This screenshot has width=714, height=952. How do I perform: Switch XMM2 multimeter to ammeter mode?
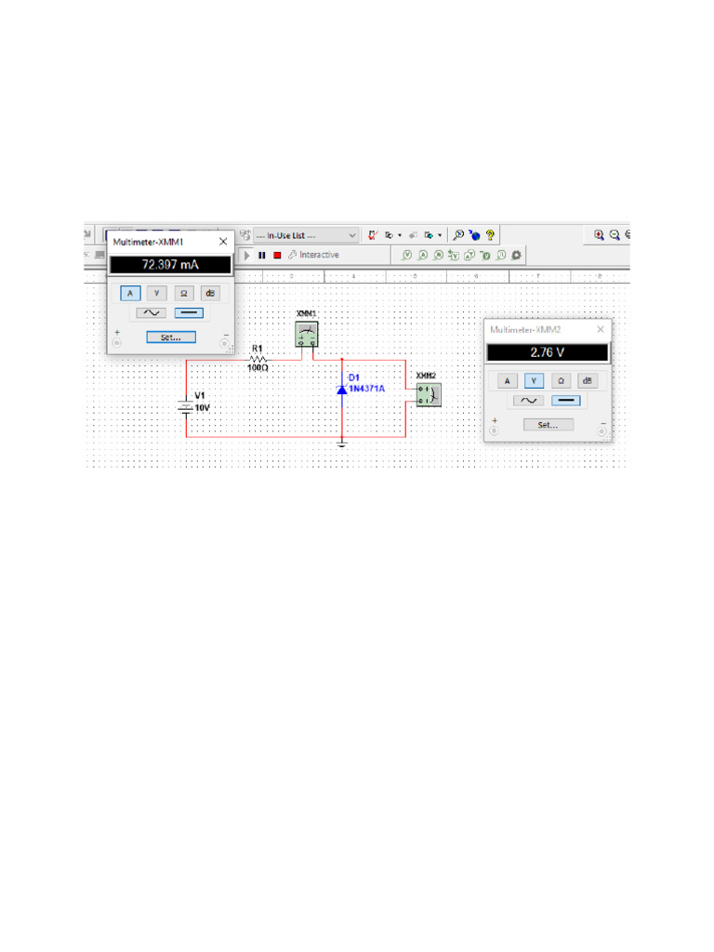[507, 380]
